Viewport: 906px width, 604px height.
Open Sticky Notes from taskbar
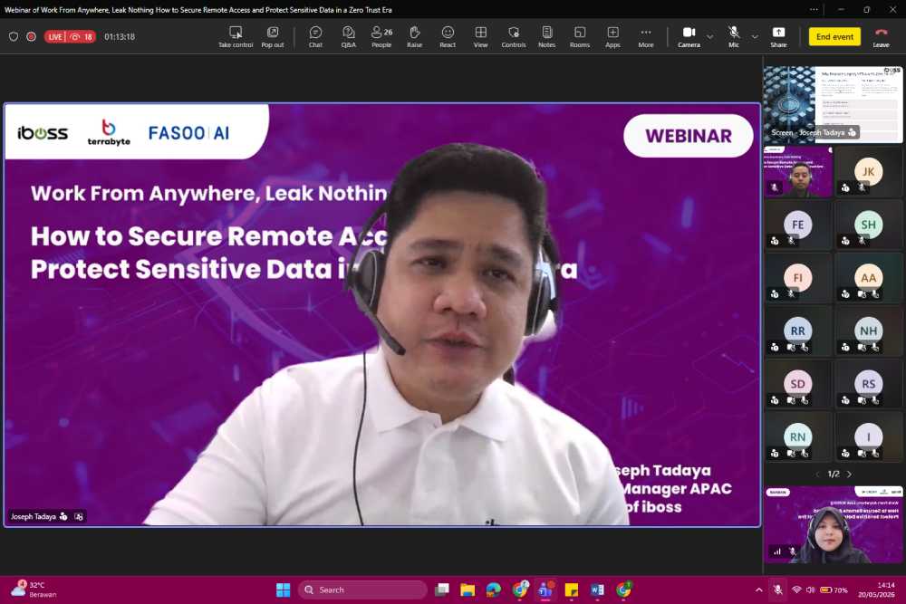[572, 590]
